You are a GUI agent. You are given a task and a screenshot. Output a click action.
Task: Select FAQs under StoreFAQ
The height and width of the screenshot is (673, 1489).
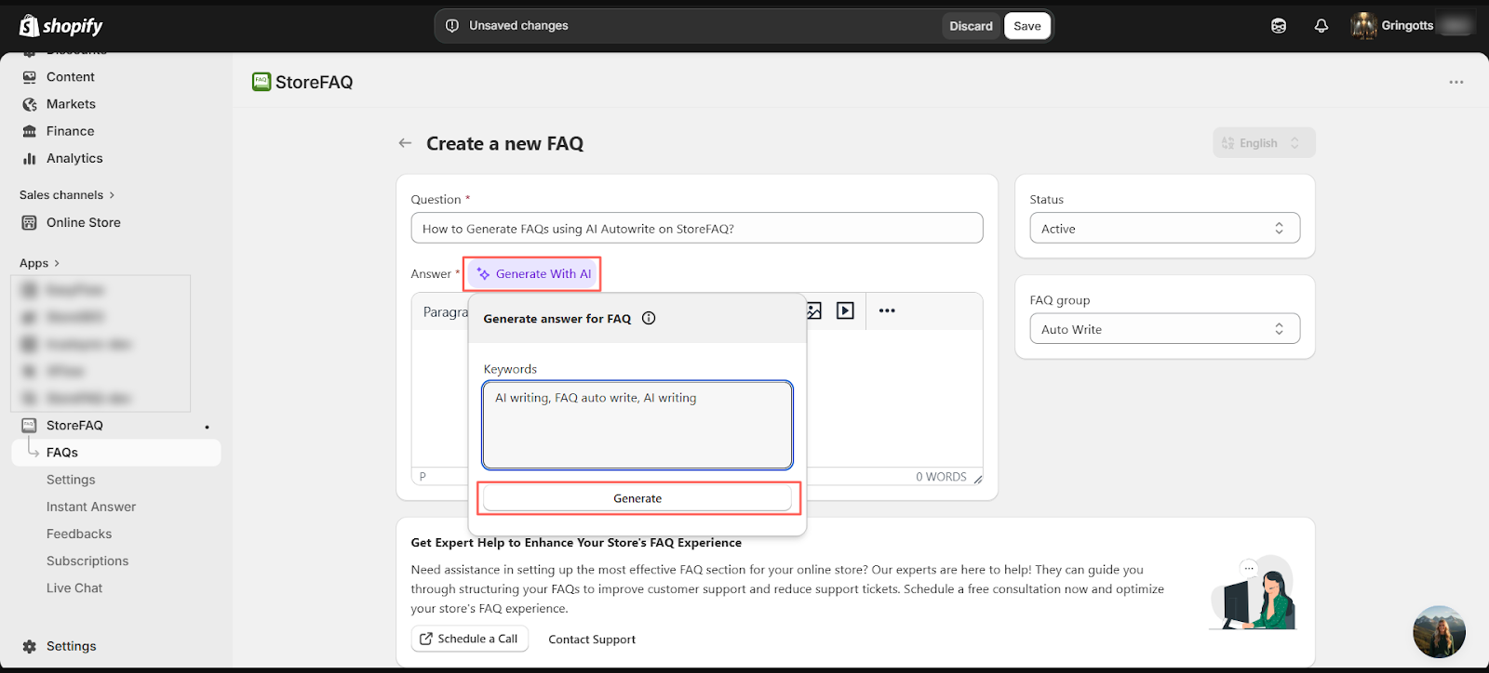click(x=116, y=453)
